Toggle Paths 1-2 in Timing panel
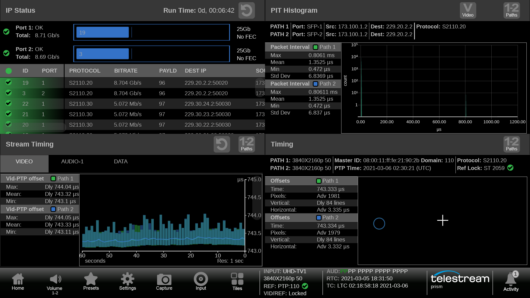 point(512,144)
